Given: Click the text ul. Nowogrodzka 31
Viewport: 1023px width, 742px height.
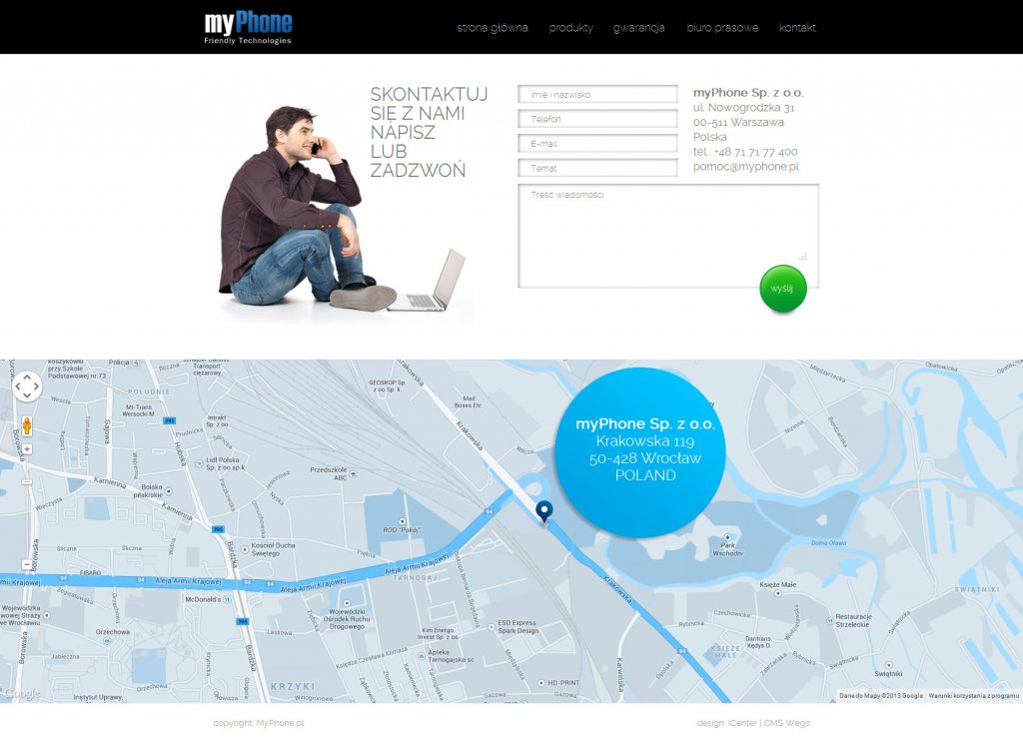Looking at the screenshot, I should 743,108.
